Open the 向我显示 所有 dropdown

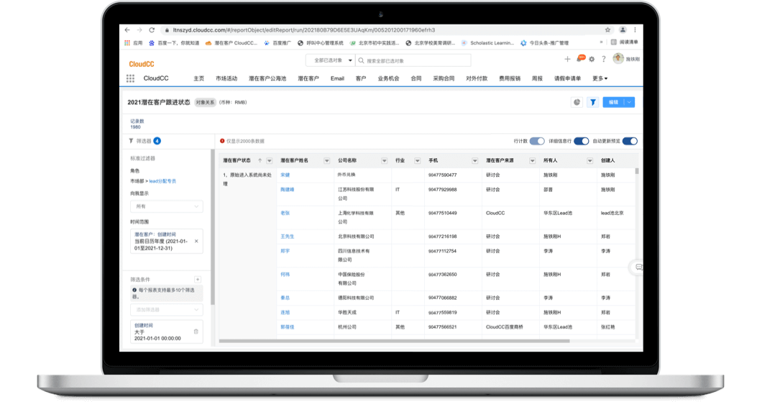point(166,206)
